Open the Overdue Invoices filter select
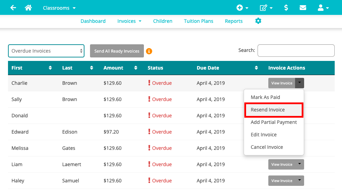Screen dimensions: 342x190 point(46,51)
